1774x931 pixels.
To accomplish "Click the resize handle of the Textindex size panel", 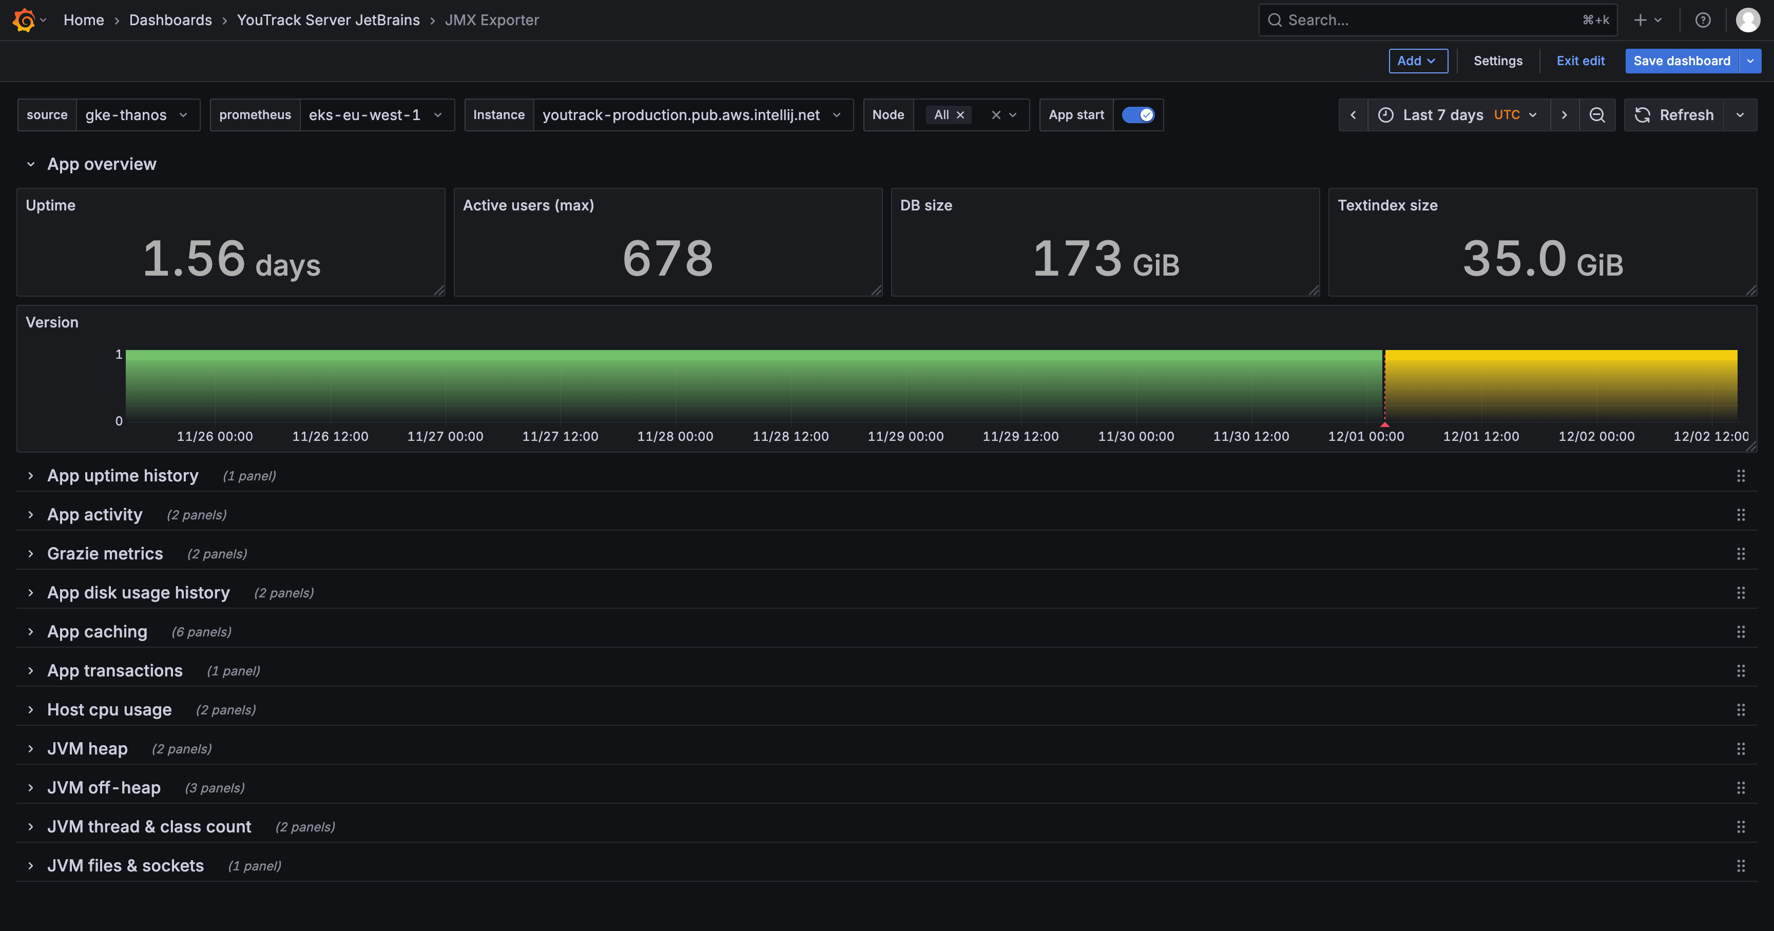I will (1751, 290).
